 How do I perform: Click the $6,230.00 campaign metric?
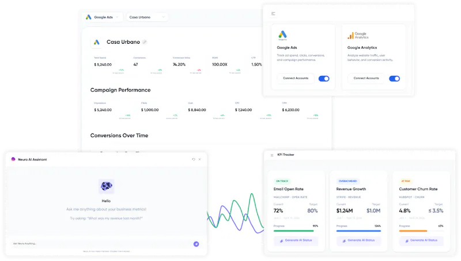pos(291,110)
